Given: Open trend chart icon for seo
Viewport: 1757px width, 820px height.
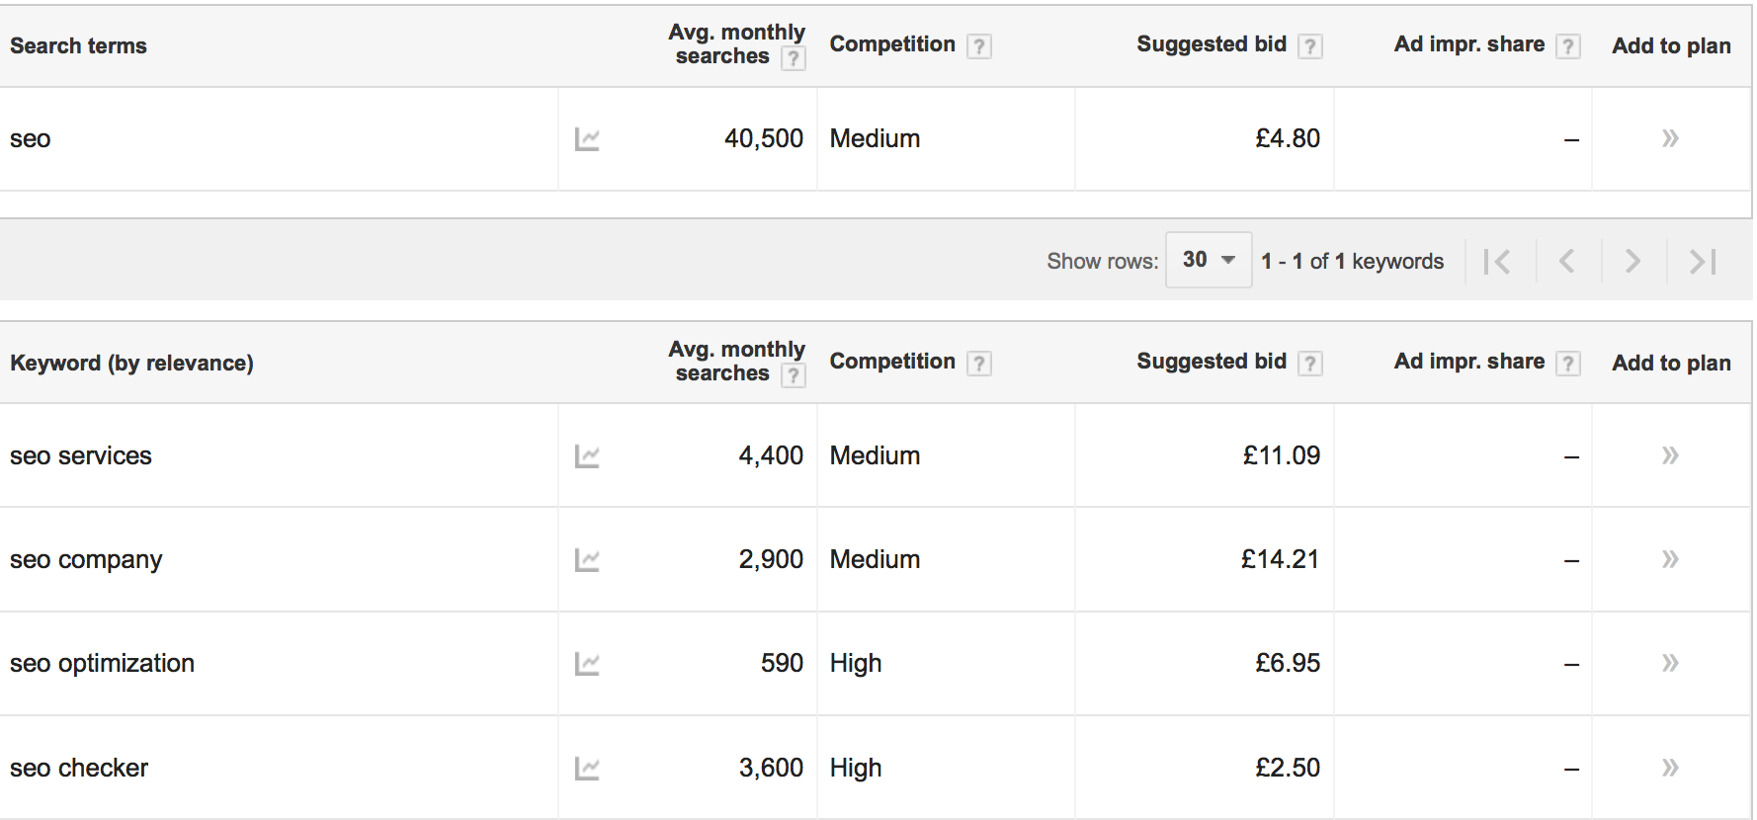Looking at the screenshot, I should coord(587,139).
